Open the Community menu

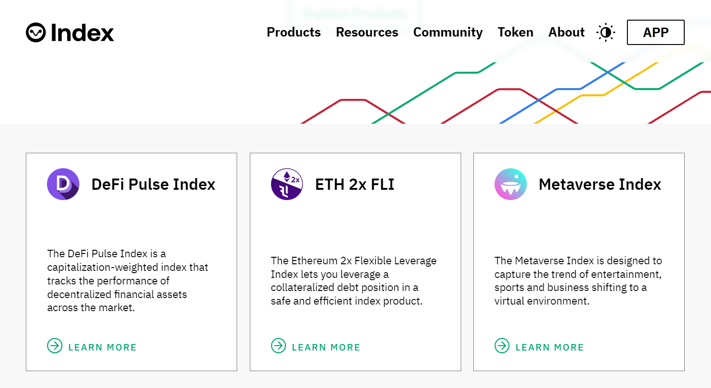tap(448, 32)
